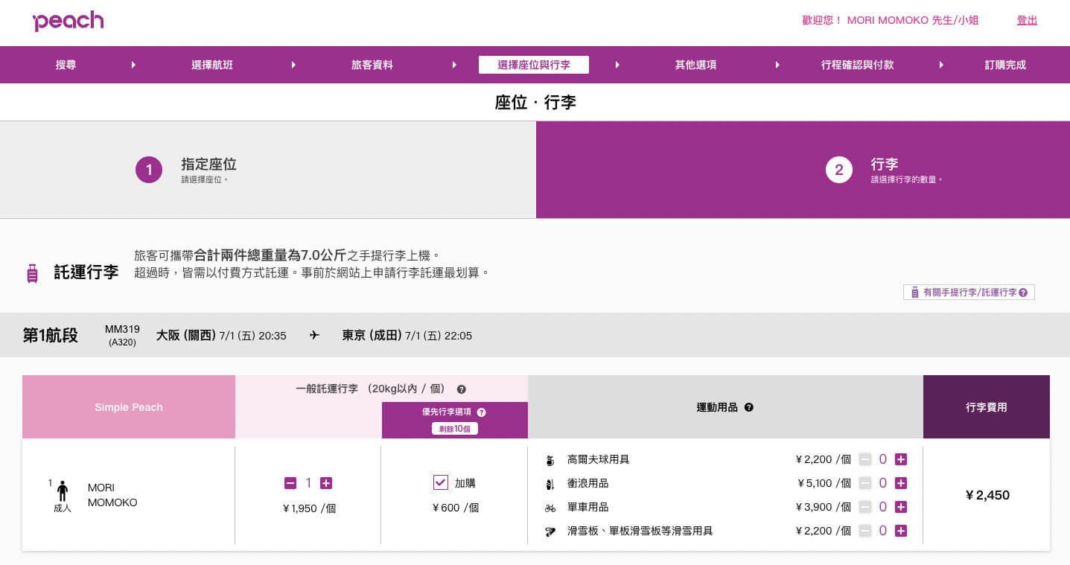This screenshot has width=1070, height=565.
Task: Increase 高爾夫球用具 quantity
Action: coord(901,459)
